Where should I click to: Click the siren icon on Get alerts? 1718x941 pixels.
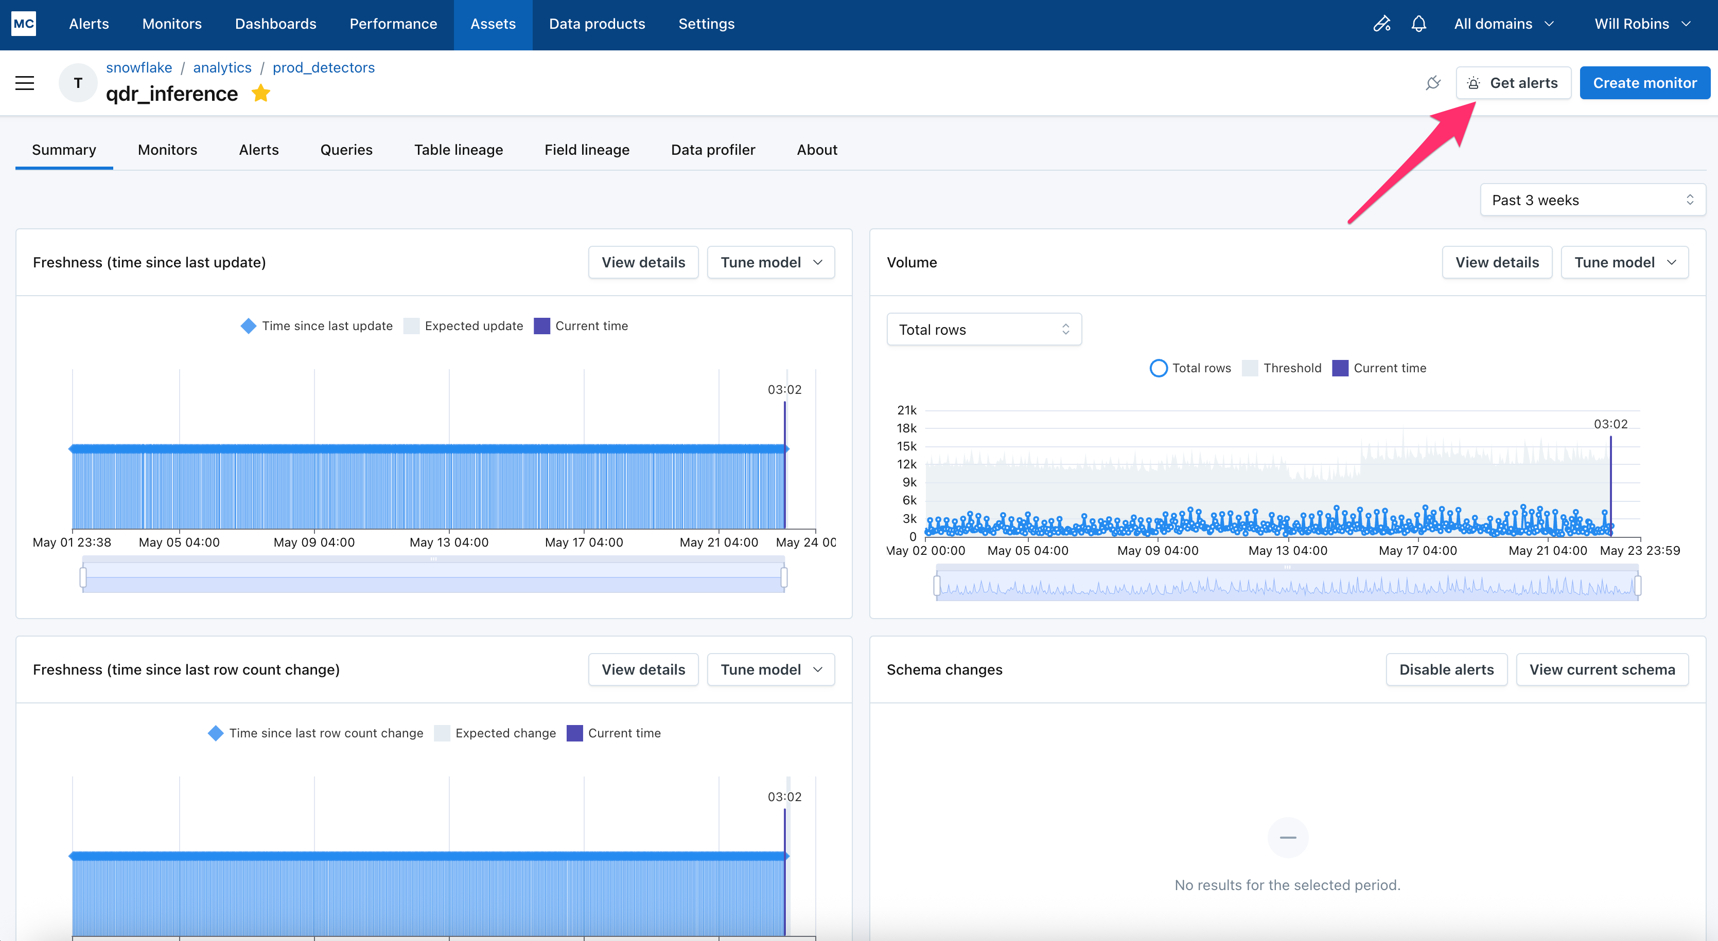point(1474,83)
